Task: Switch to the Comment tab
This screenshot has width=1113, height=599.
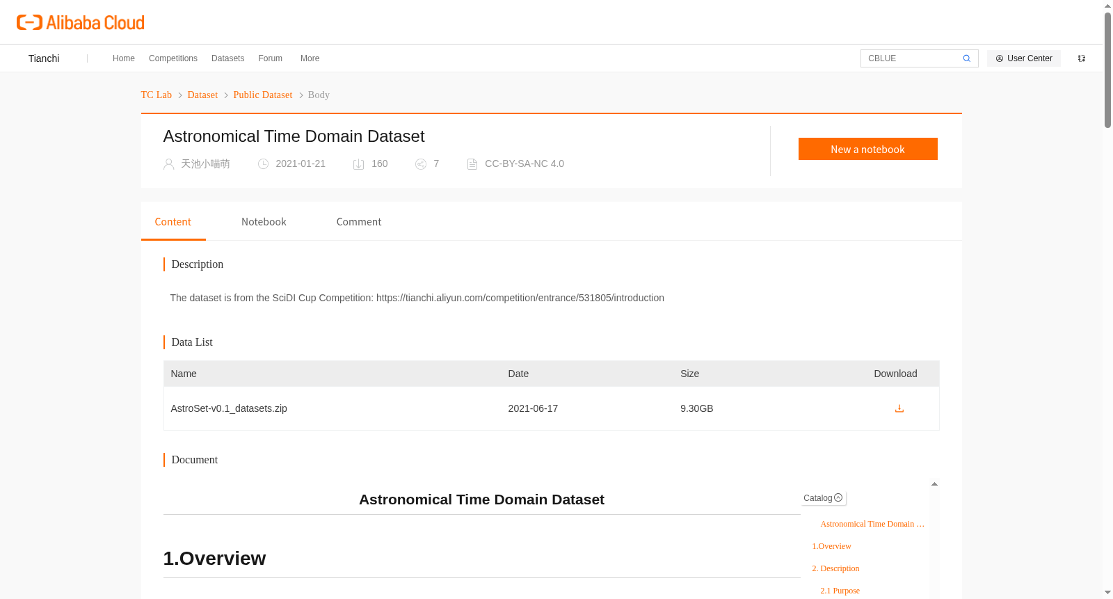Action: click(359, 222)
